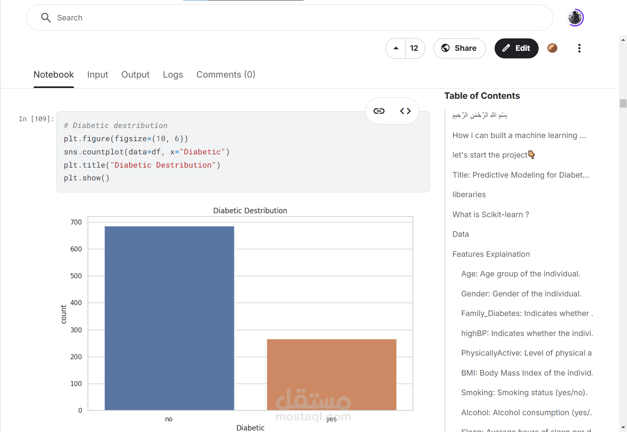Click the brown author avatar icon
Screen dimensions: 627x432
point(552,48)
